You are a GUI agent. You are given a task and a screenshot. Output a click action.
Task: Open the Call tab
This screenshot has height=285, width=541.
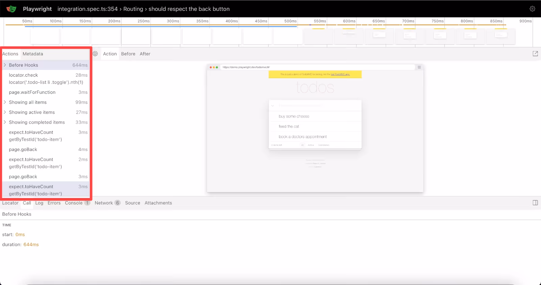coord(27,203)
